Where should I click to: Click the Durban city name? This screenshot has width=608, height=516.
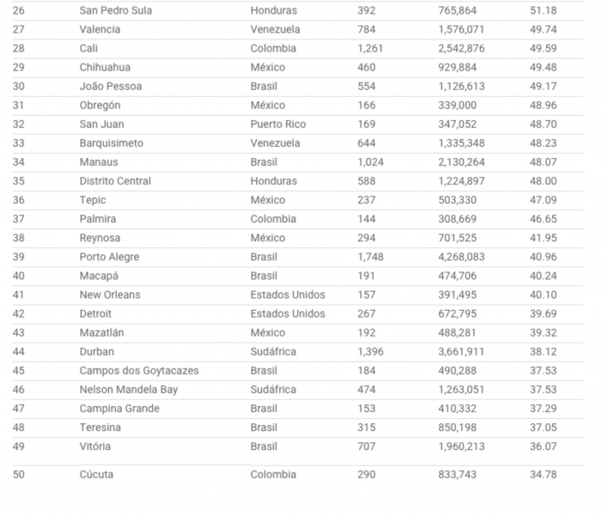click(x=96, y=351)
